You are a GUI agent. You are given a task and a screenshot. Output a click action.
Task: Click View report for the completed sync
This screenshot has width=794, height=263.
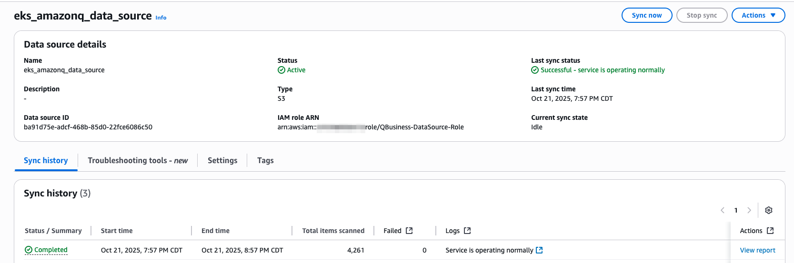[757, 250]
